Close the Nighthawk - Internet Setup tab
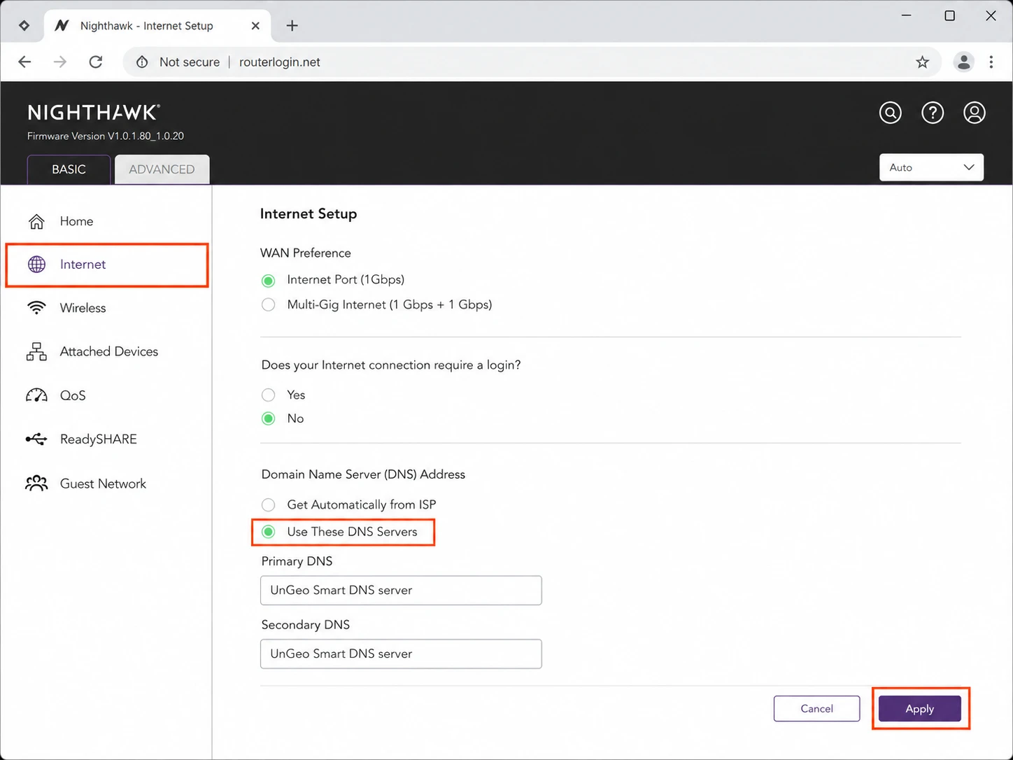 (x=255, y=26)
